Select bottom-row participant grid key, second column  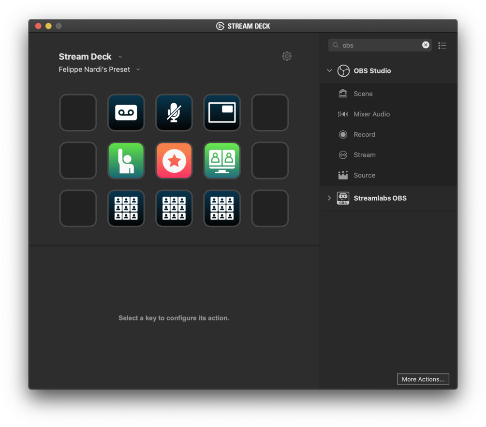tap(126, 208)
